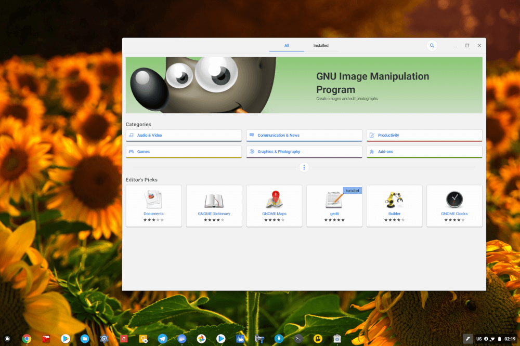Image resolution: width=520 pixels, height=346 pixels.
Task: Click the Editor's Picks heading
Action: (141, 180)
